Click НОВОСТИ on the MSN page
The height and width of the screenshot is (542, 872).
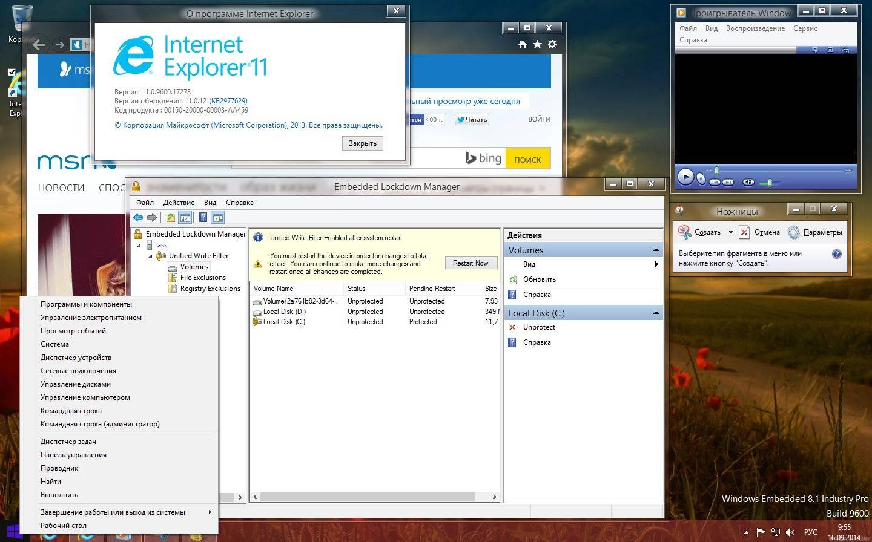pyautogui.click(x=61, y=188)
